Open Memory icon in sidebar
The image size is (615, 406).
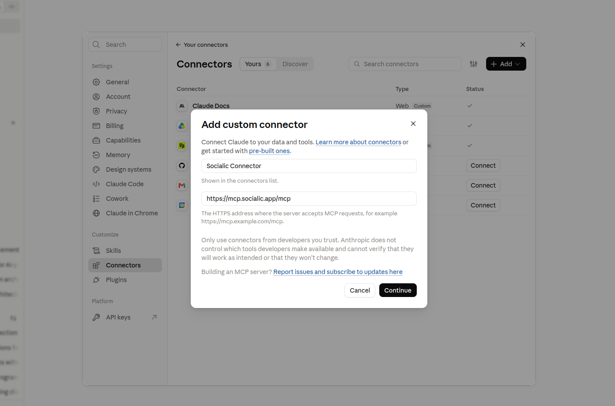96,155
